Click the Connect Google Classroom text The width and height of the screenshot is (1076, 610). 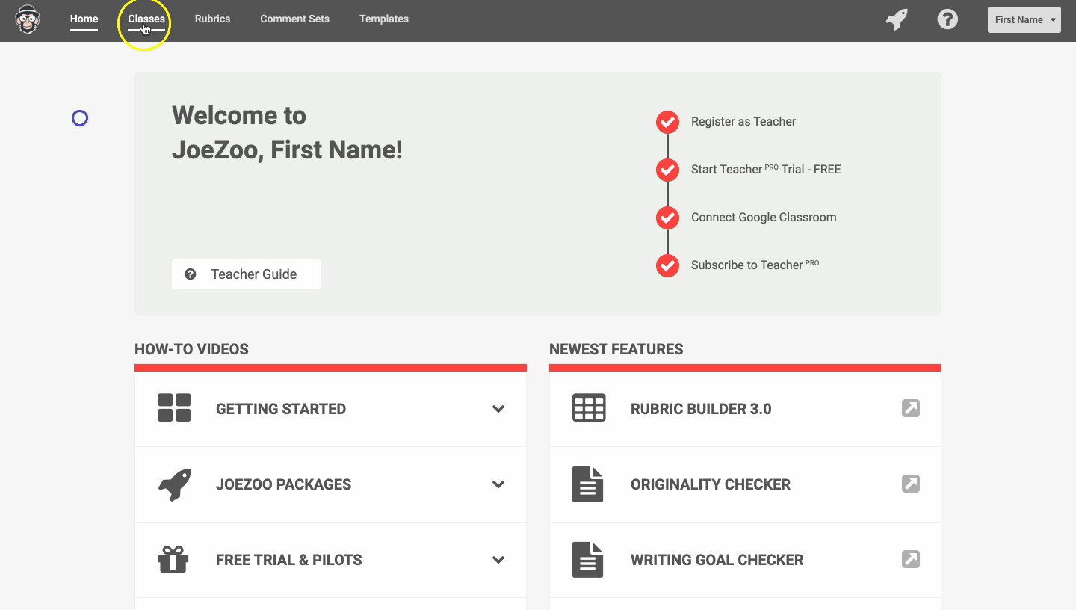point(764,218)
